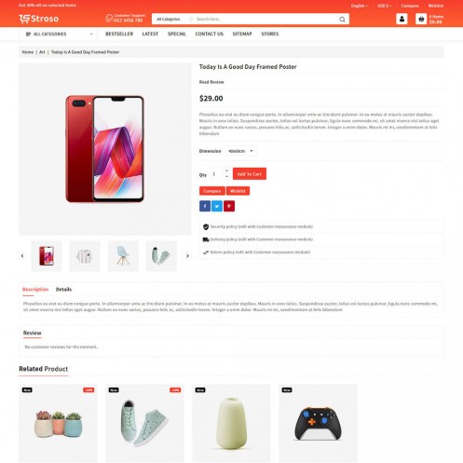Open the Bestseller menu item

pos(119,34)
